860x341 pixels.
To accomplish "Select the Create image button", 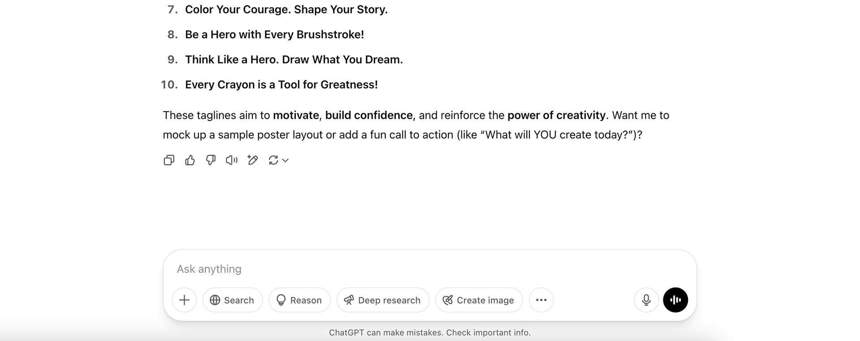I will pyautogui.click(x=479, y=300).
